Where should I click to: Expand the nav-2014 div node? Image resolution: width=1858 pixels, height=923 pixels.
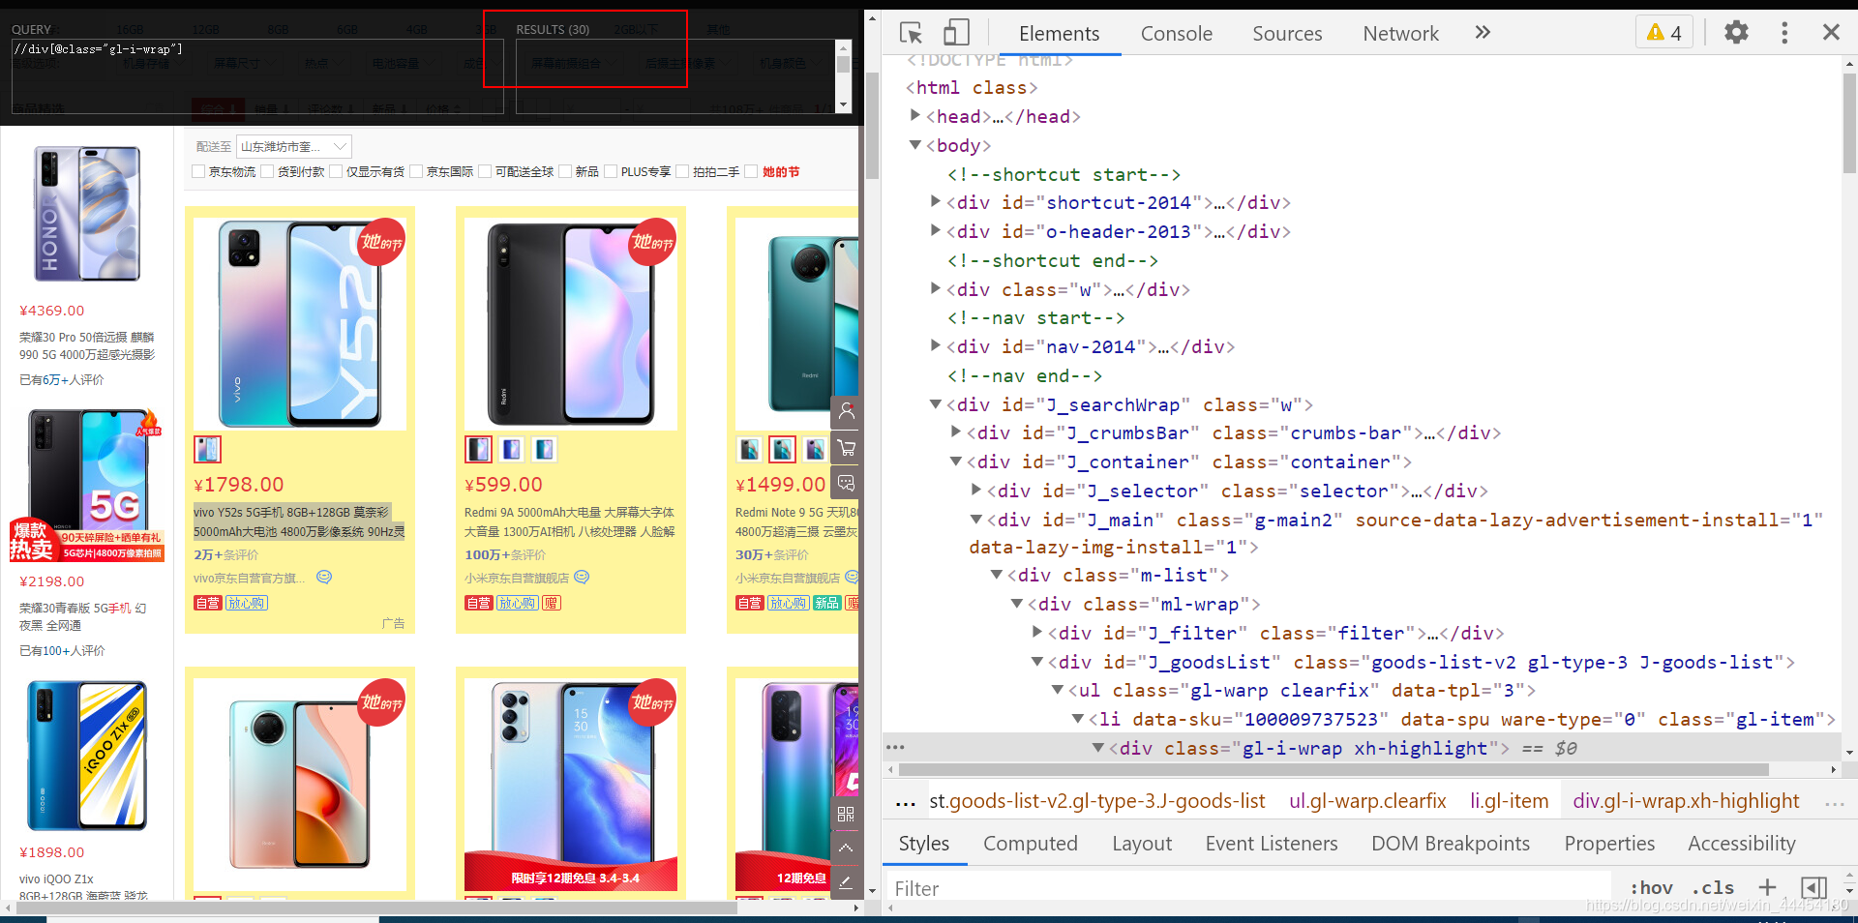(936, 345)
